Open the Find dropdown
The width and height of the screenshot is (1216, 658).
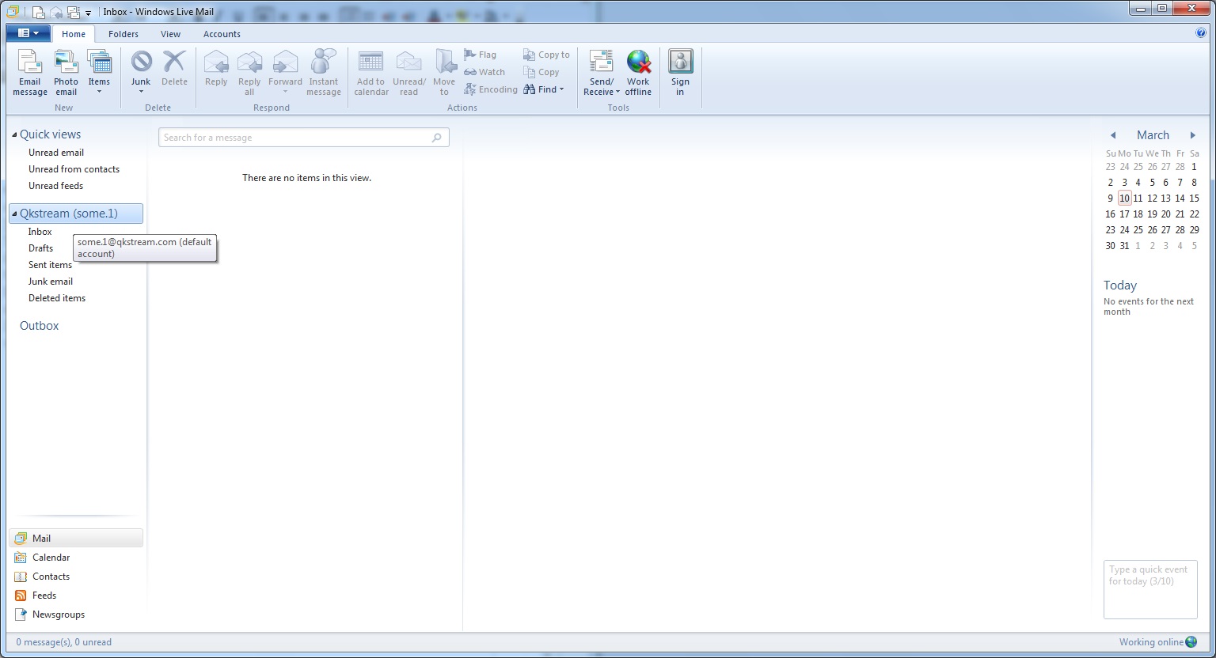pyautogui.click(x=544, y=89)
